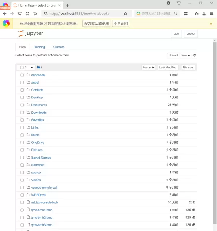Click the root folder breadcrumb icon
217x231 pixels.
pos(38,67)
